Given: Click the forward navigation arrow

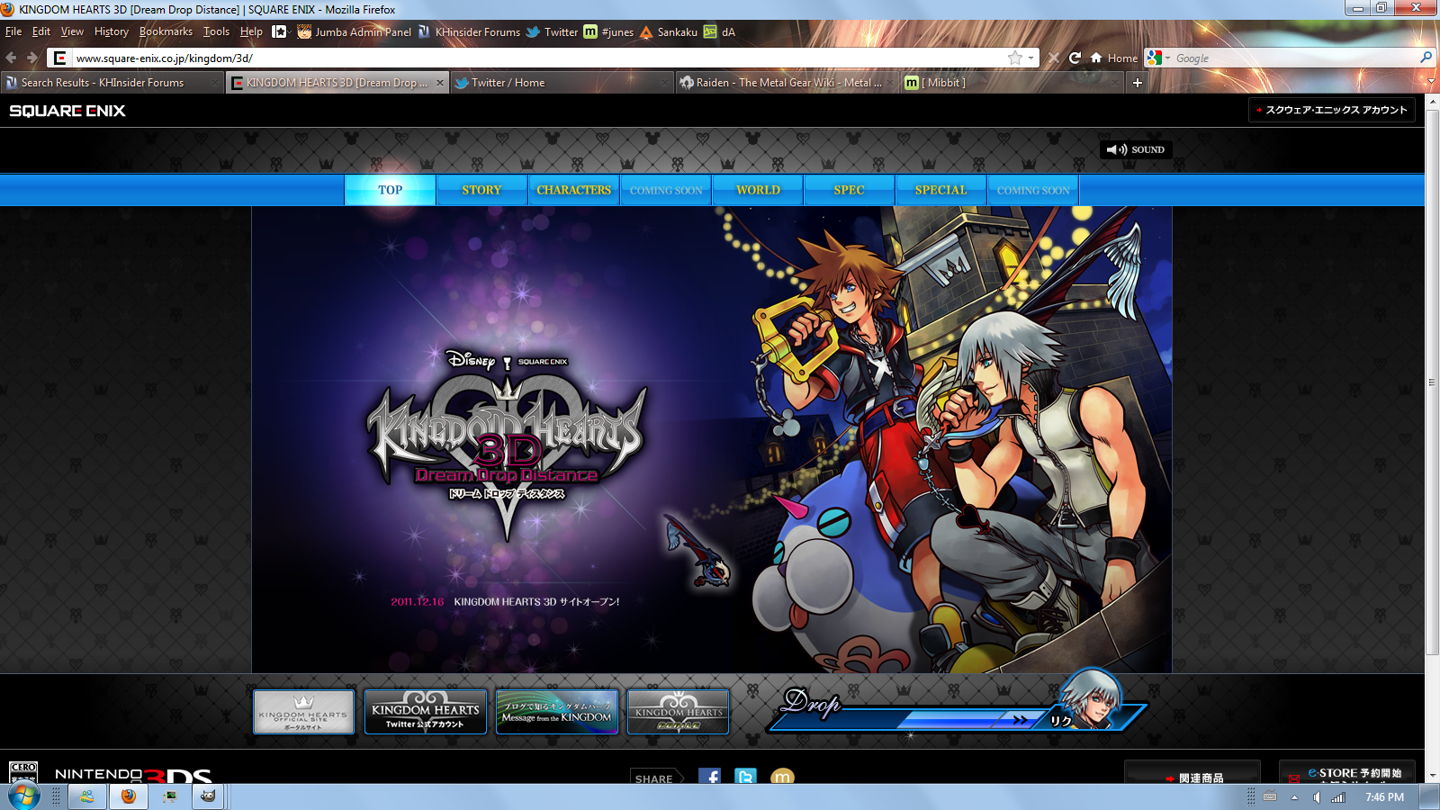Looking at the screenshot, I should point(32,58).
